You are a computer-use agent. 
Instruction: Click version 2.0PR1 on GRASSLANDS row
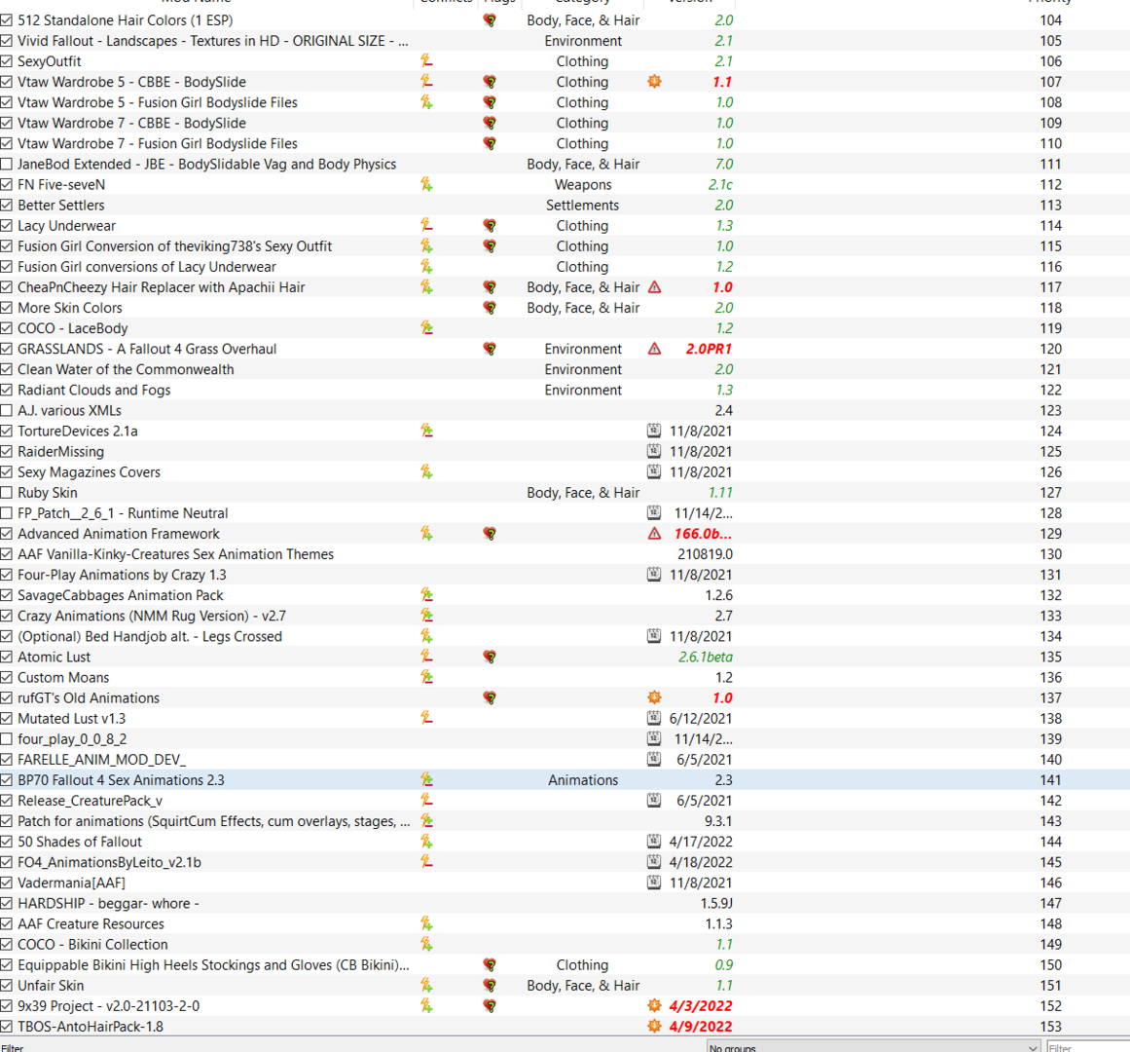[709, 349]
